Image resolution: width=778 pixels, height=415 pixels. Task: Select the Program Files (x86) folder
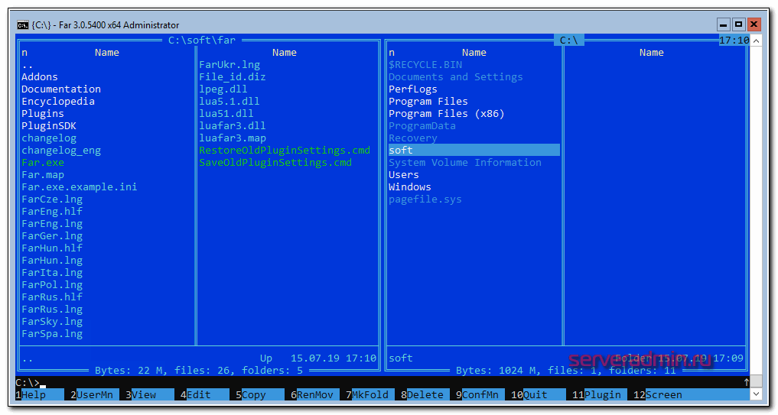(x=447, y=114)
